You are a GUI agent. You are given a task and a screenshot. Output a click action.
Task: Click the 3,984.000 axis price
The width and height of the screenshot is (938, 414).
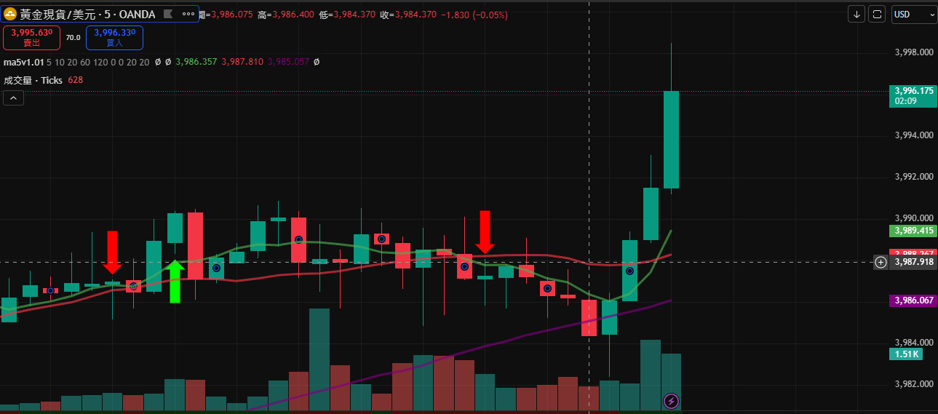[914, 343]
